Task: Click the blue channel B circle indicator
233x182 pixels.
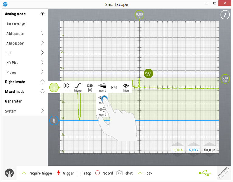Action: [x=54, y=121]
